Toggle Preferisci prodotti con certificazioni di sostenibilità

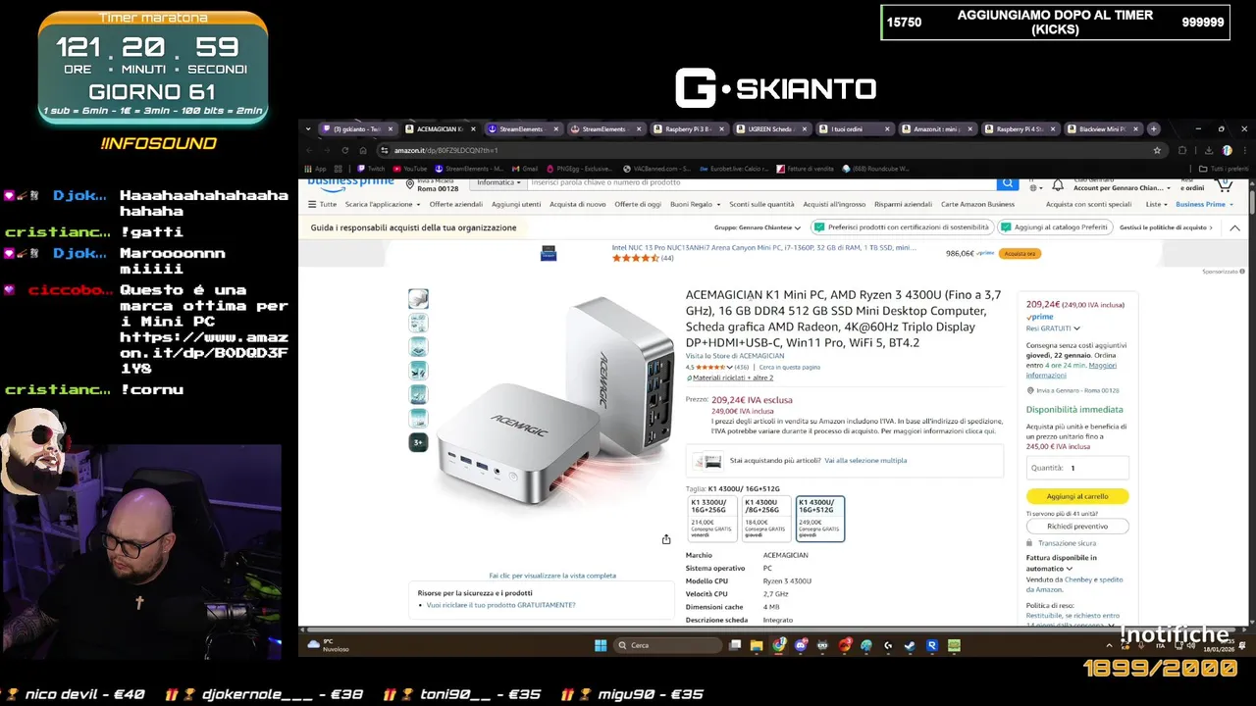click(x=901, y=227)
